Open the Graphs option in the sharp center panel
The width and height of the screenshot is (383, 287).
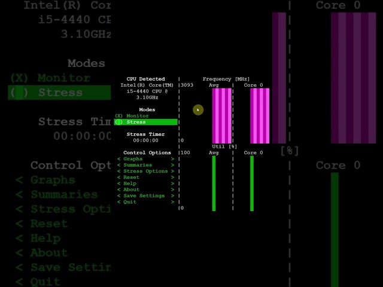(x=146, y=158)
